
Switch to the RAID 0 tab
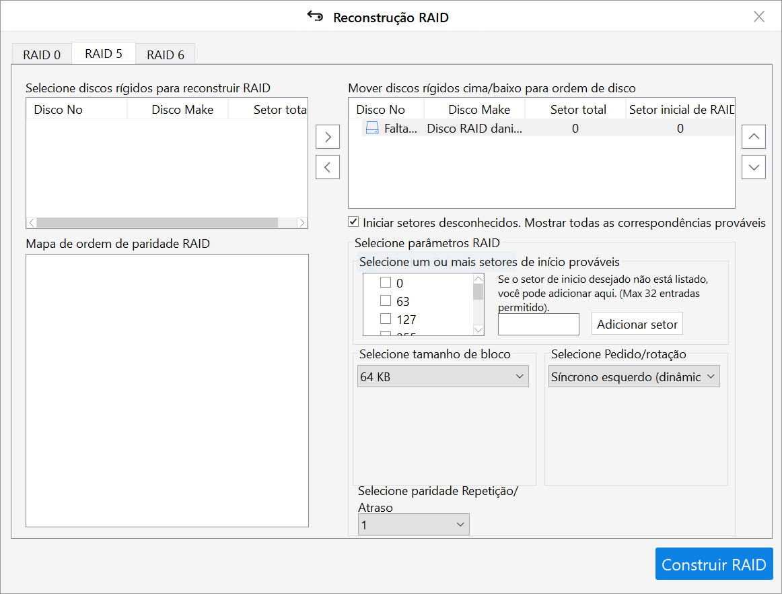coord(42,55)
